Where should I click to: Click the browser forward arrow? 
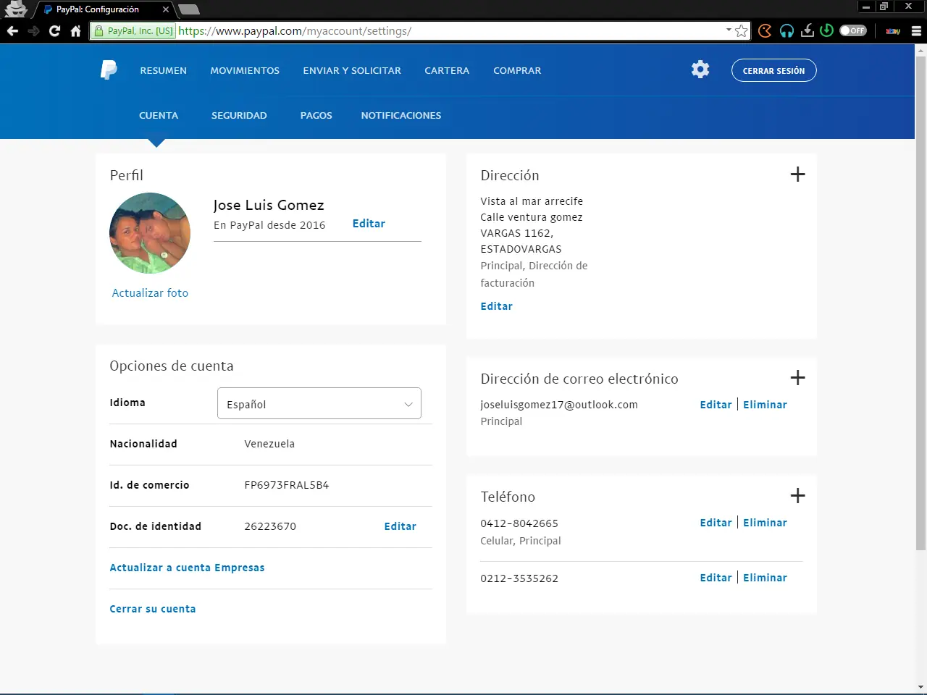(33, 31)
